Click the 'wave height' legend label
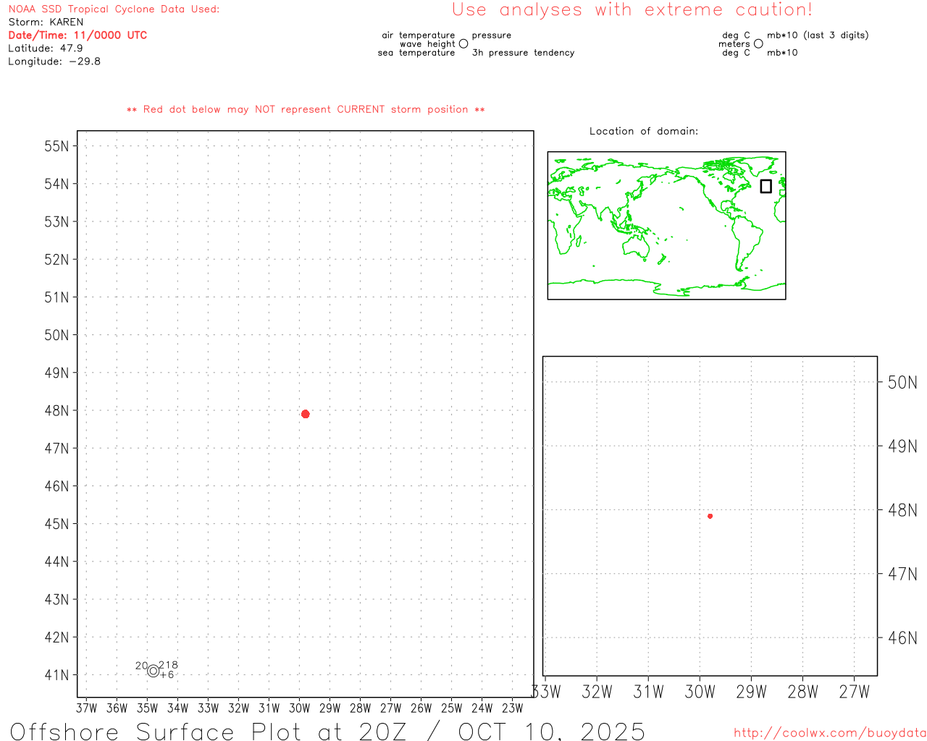 point(427,44)
